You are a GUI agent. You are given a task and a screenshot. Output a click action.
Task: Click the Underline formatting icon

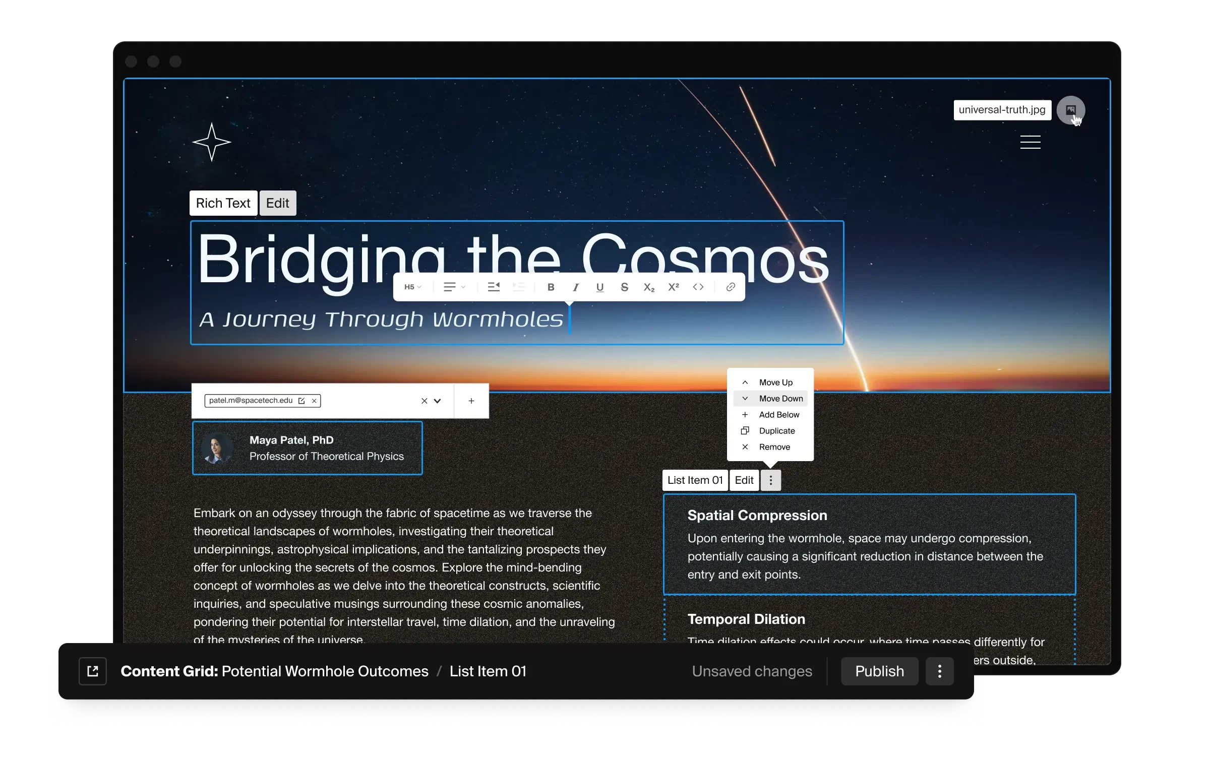pyautogui.click(x=600, y=286)
